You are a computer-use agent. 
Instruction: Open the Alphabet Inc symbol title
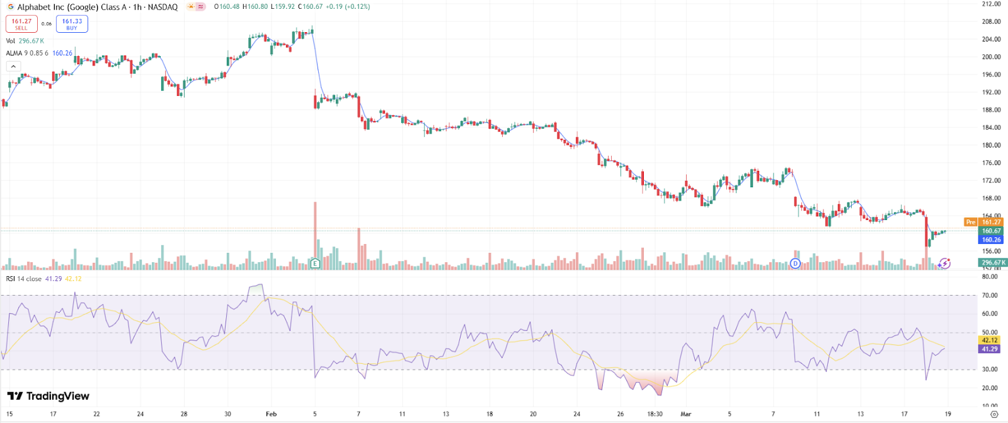point(97,7)
